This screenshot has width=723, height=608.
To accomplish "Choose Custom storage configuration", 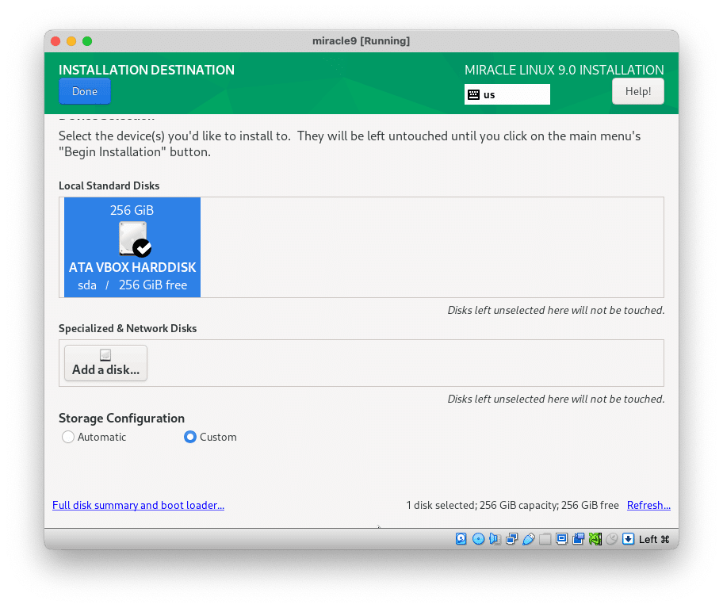I will pyautogui.click(x=189, y=437).
